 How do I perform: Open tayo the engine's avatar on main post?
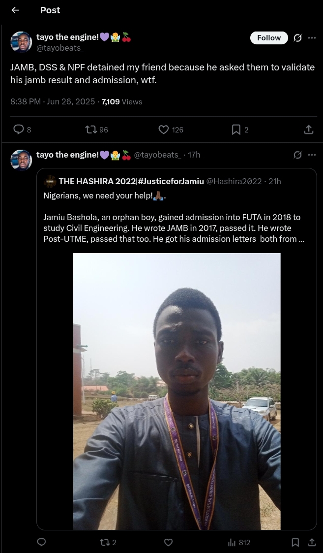point(21,42)
